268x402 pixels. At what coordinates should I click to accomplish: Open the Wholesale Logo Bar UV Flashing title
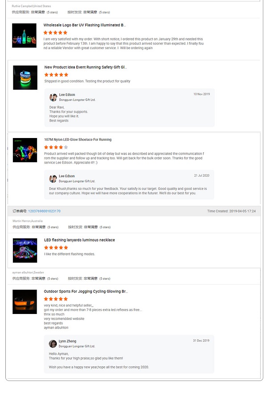84,25
